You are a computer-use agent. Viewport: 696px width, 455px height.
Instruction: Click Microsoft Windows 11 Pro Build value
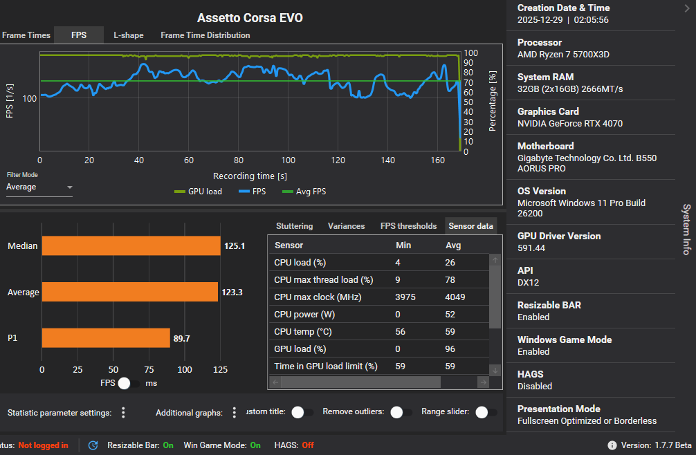[581, 208]
